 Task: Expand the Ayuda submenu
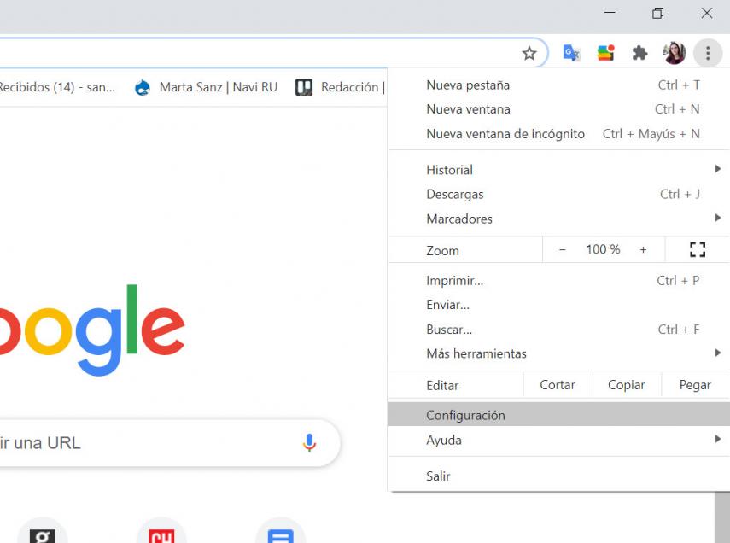(x=559, y=440)
